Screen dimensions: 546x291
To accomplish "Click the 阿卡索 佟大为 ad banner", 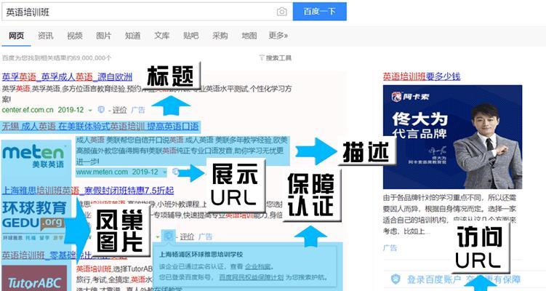I will [x=452, y=137].
